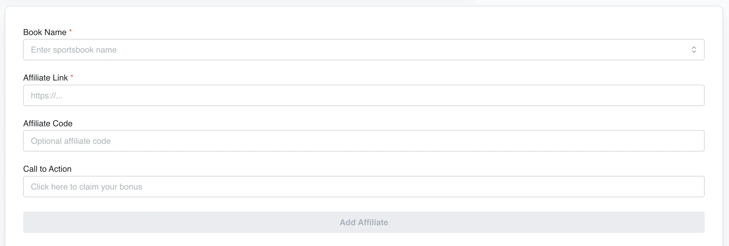Click the 'https://...' placeholder text
The width and height of the screenshot is (729, 246).
pos(47,96)
